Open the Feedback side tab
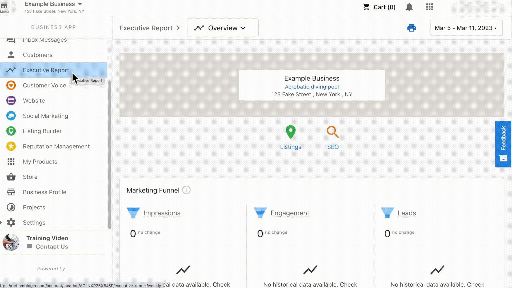512x288 pixels. coord(503,144)
